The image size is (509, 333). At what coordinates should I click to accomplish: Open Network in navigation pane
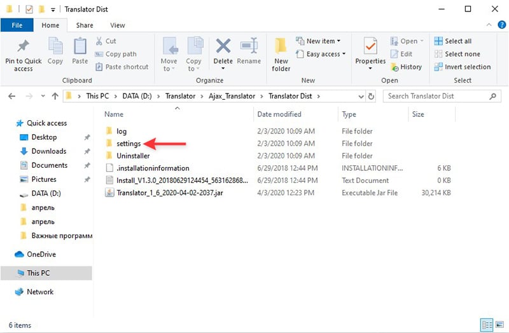pos(40,292)
